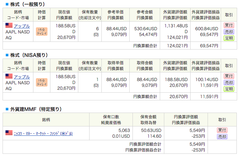Click 参考金額 column header in 一般預り table

tap(145, 15)
